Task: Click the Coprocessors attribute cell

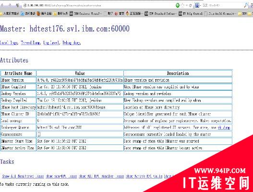Action: 18,134
